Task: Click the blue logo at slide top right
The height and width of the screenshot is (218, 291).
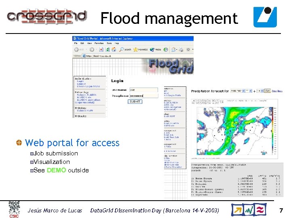Action: [265, 17]
